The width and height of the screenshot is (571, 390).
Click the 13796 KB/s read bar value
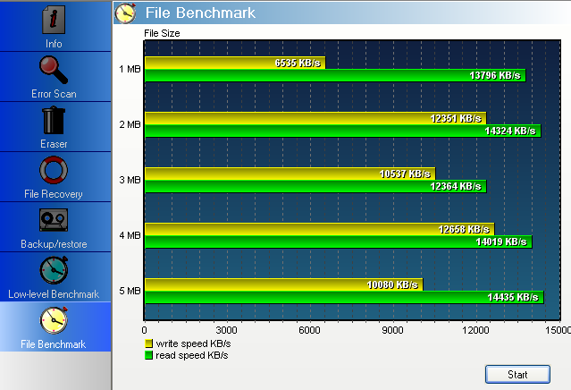point(495,75)
